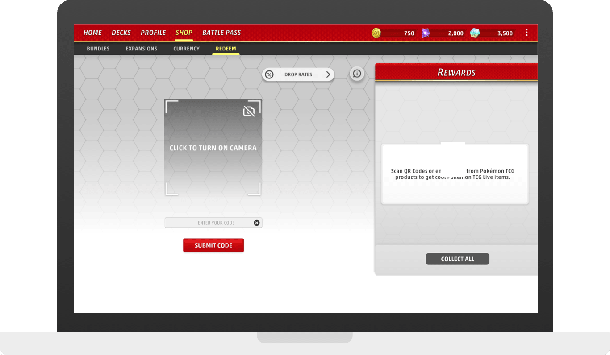
Task: Toggle the camera-off icon in scanner
Action: (249, 111)
